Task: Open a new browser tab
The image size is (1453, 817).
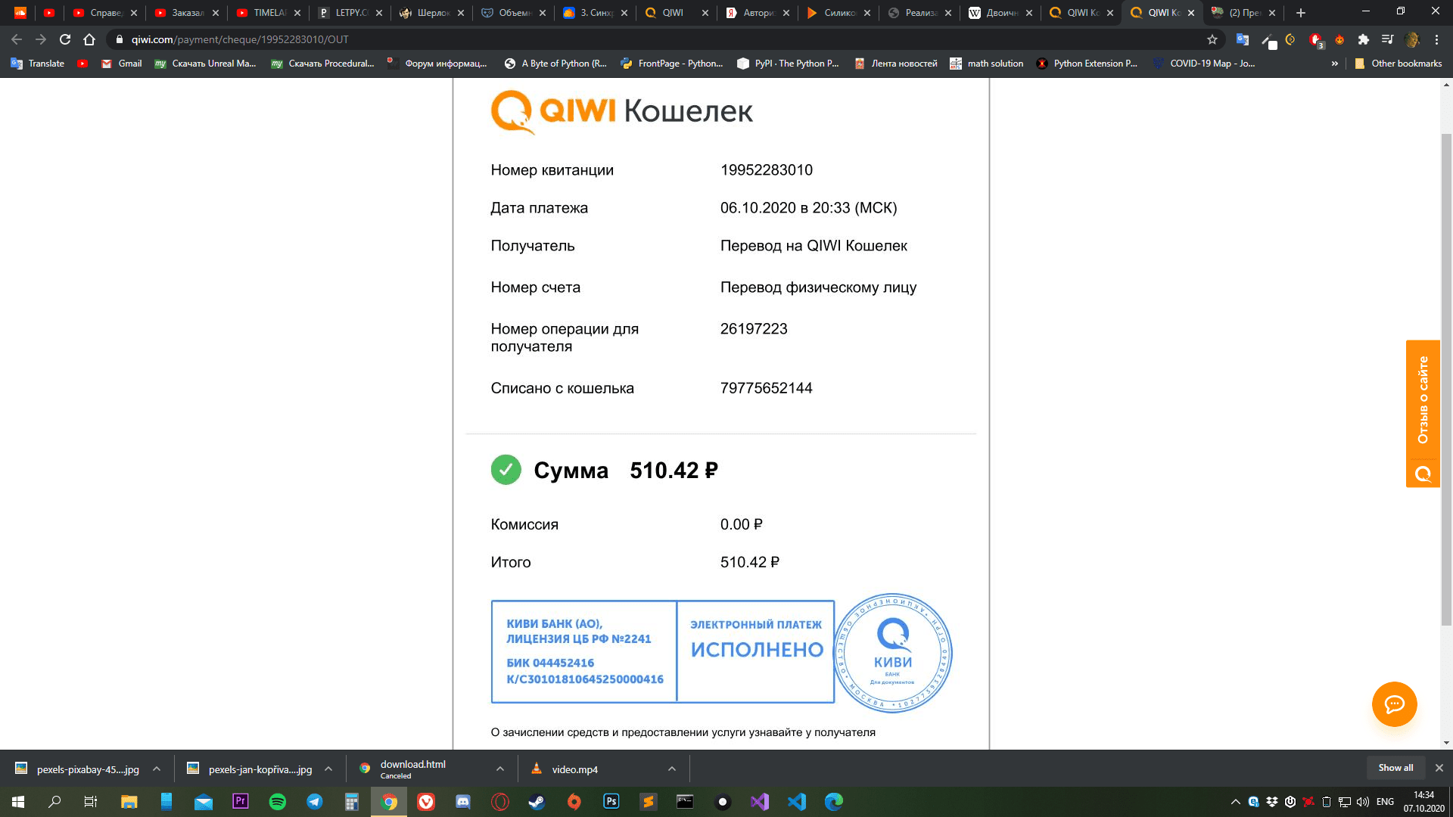Action: click(1301, 13)
